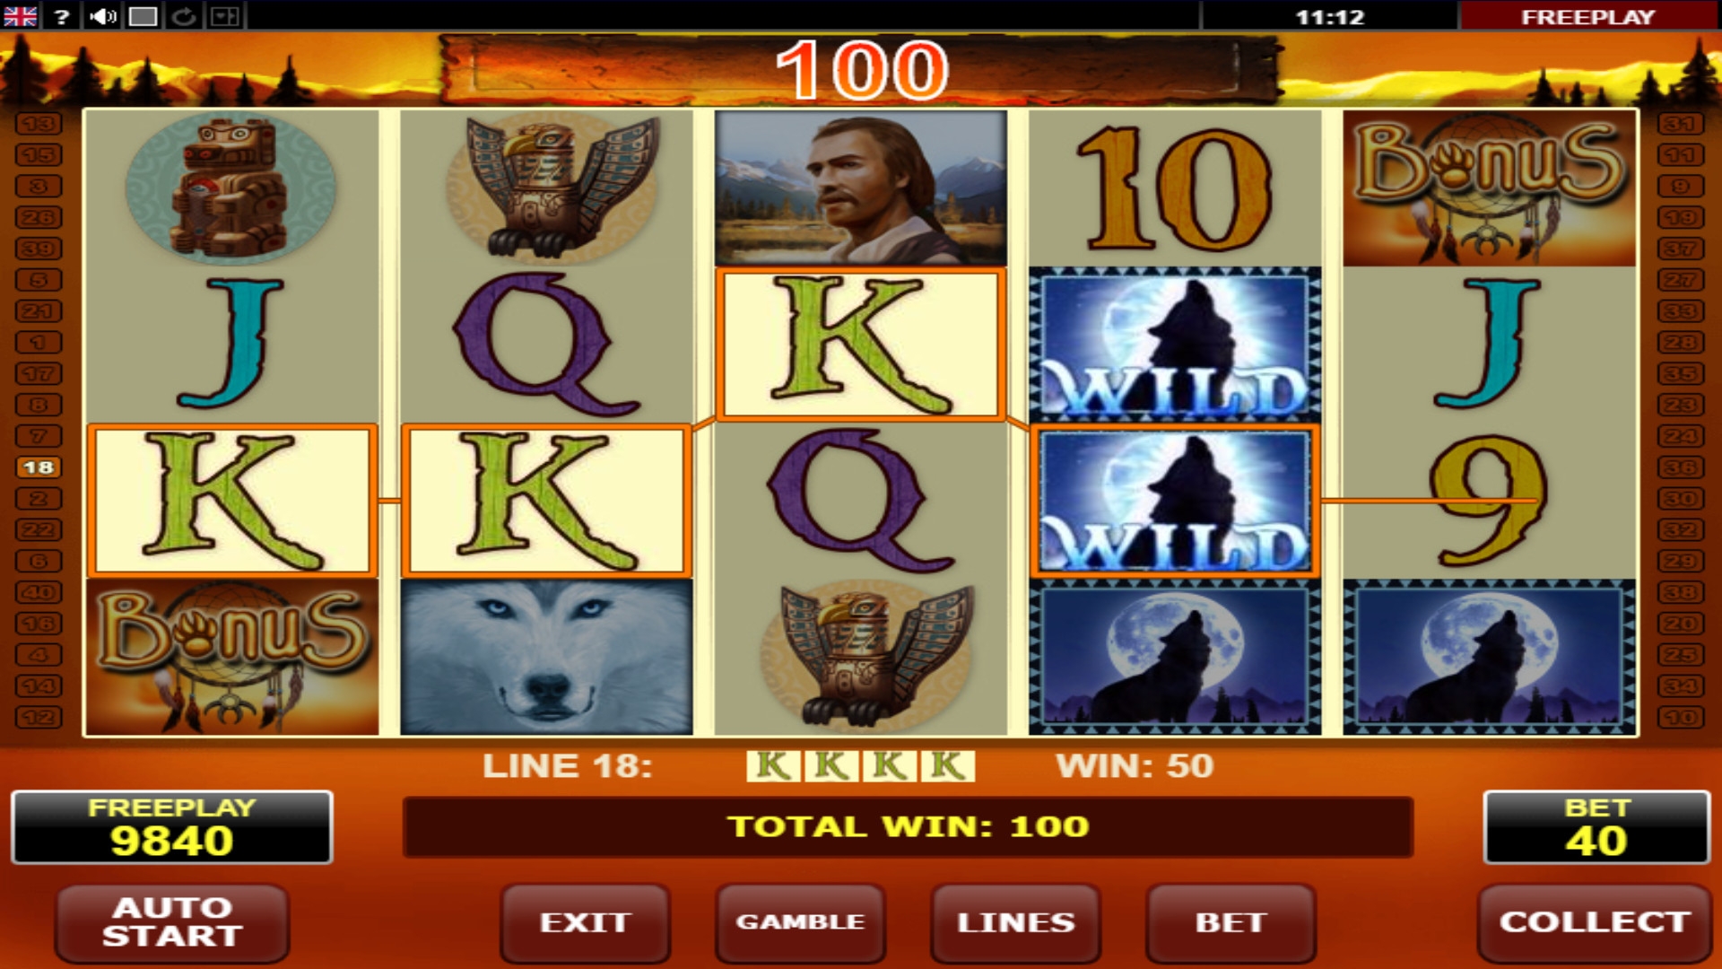Screen dimensions: 1722x969
Task: Toggle the split-screen panel icon
Action: point(225,16)
